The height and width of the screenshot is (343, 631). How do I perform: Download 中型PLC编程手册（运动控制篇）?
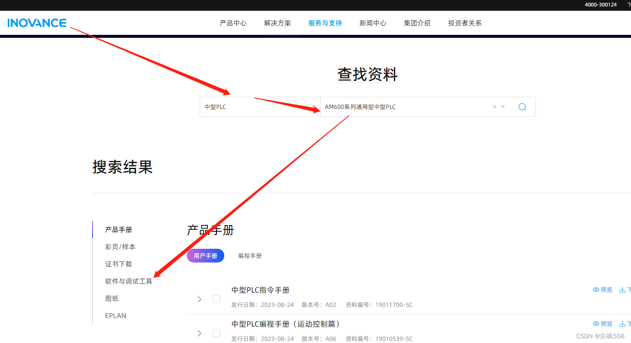point(625,324)
